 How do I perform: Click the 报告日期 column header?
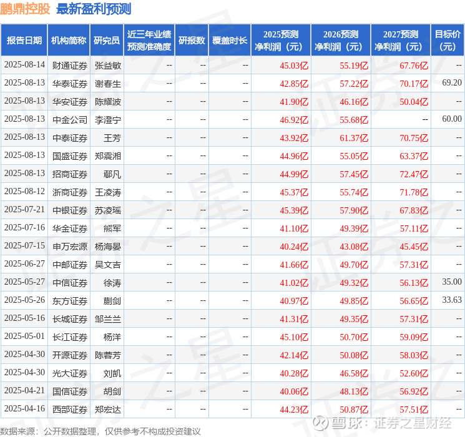(24, 41)
